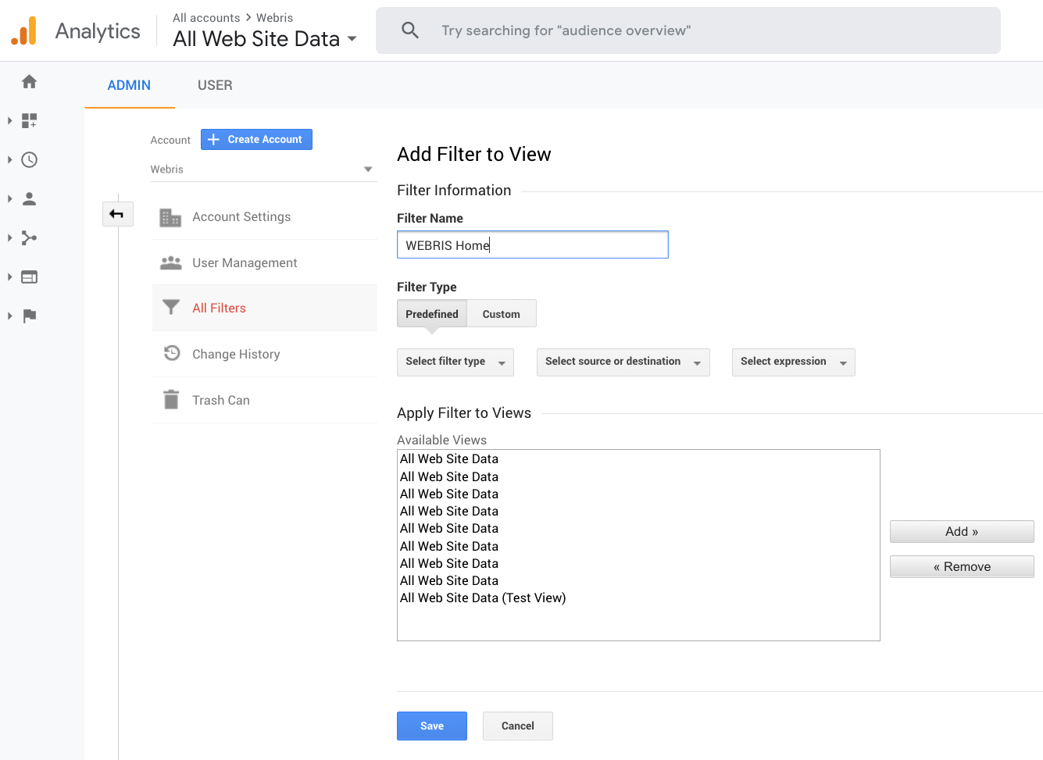Open the Select filter type dropdown
This screenshot has height=760, width=1043.
[x=455, y=362]
